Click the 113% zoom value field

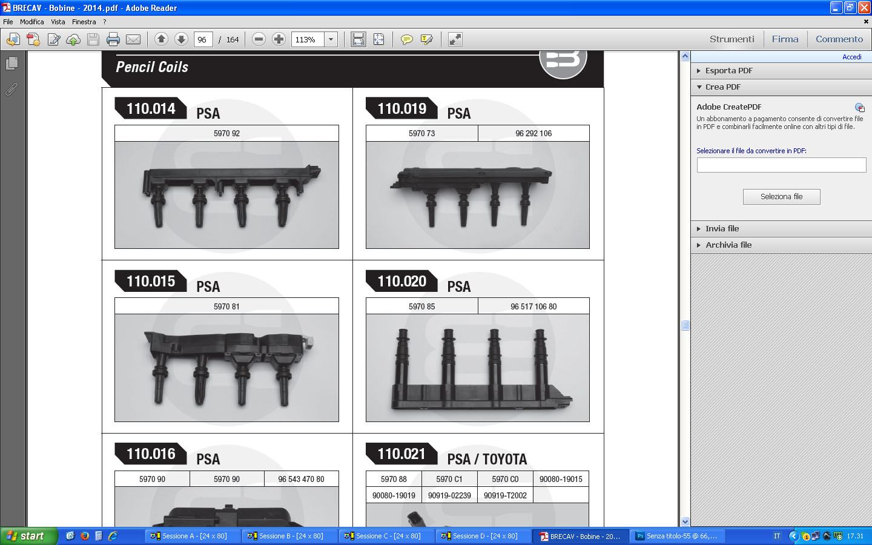(308, 39)
